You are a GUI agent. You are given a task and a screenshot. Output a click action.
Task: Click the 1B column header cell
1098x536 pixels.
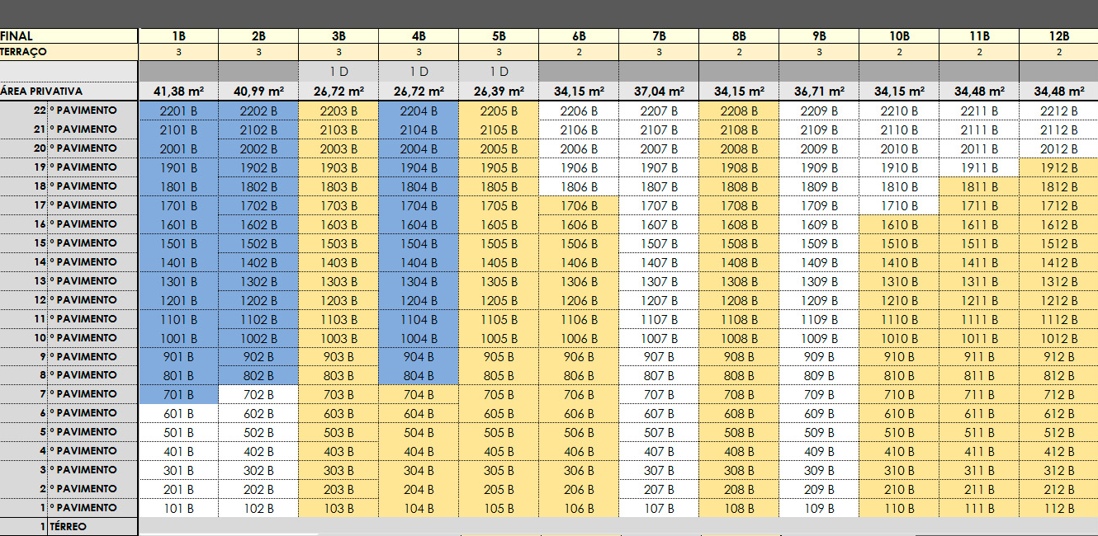point(178,36)
